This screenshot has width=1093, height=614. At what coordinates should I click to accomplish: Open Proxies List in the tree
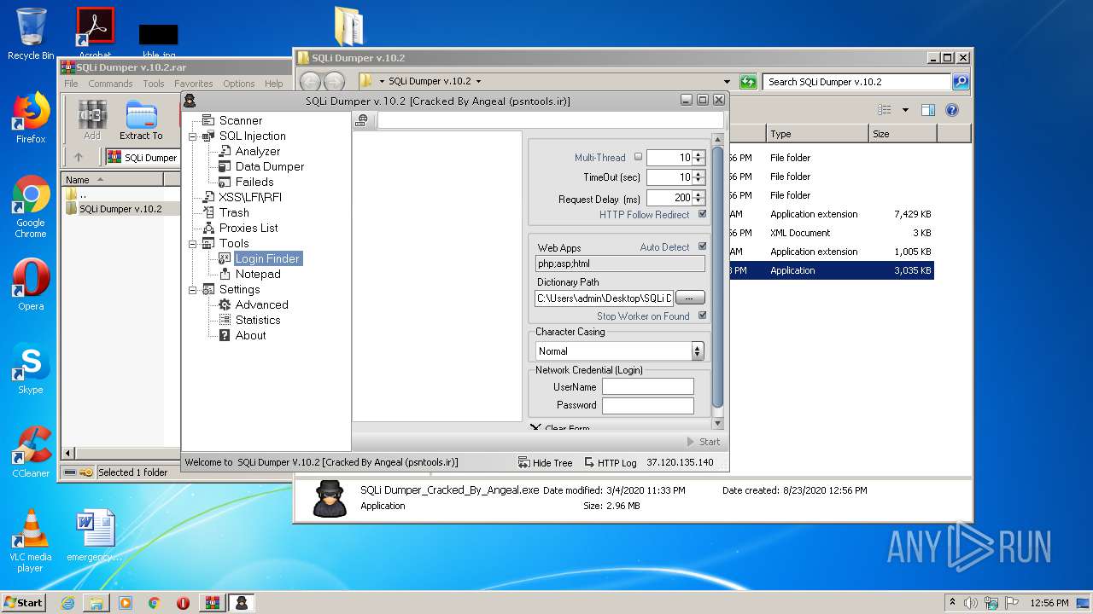[x=248, y=228]
